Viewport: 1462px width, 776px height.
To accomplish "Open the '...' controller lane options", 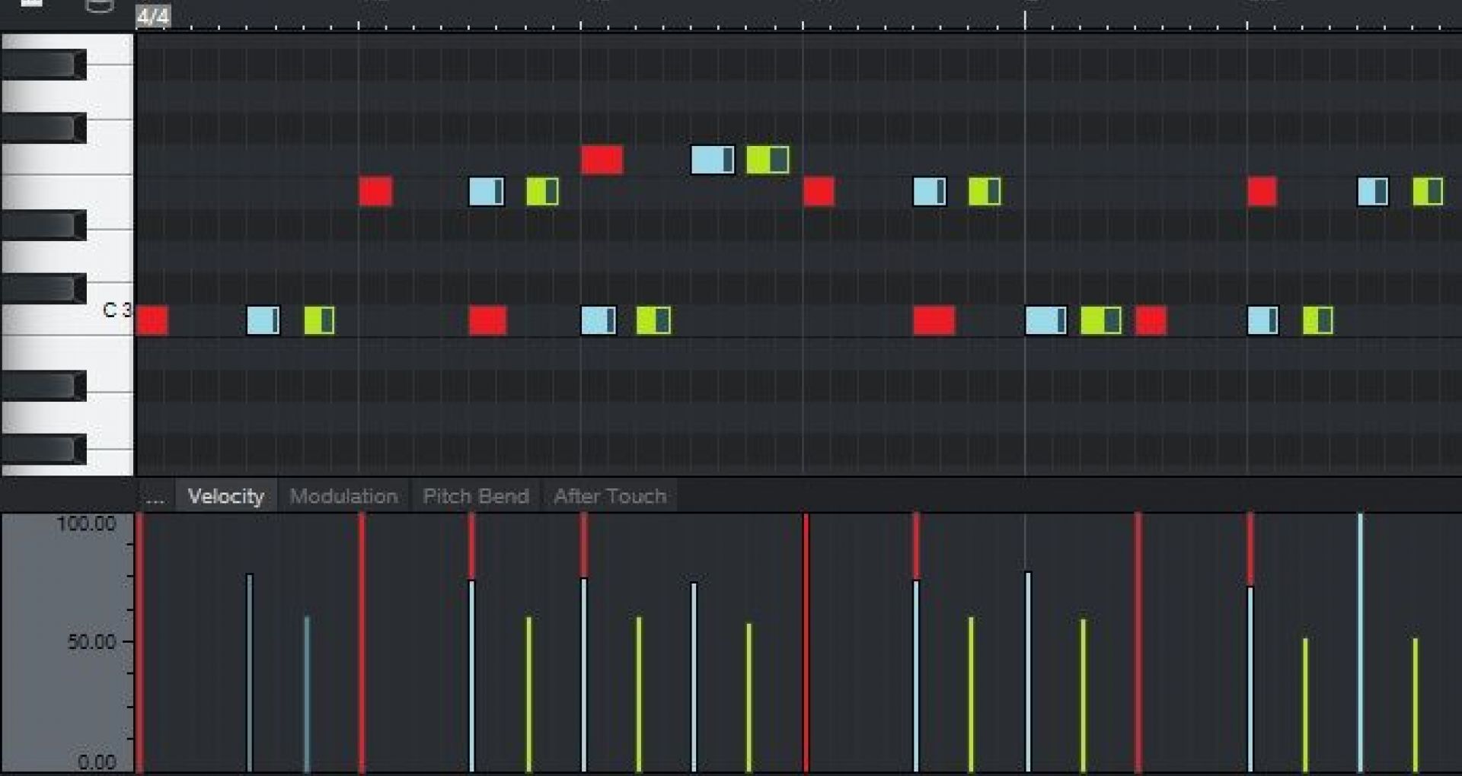I will [x=155, y=497].
